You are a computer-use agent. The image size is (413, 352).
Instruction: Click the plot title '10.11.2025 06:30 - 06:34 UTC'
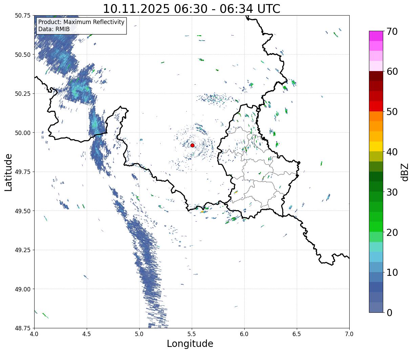[x=191, y=8]
